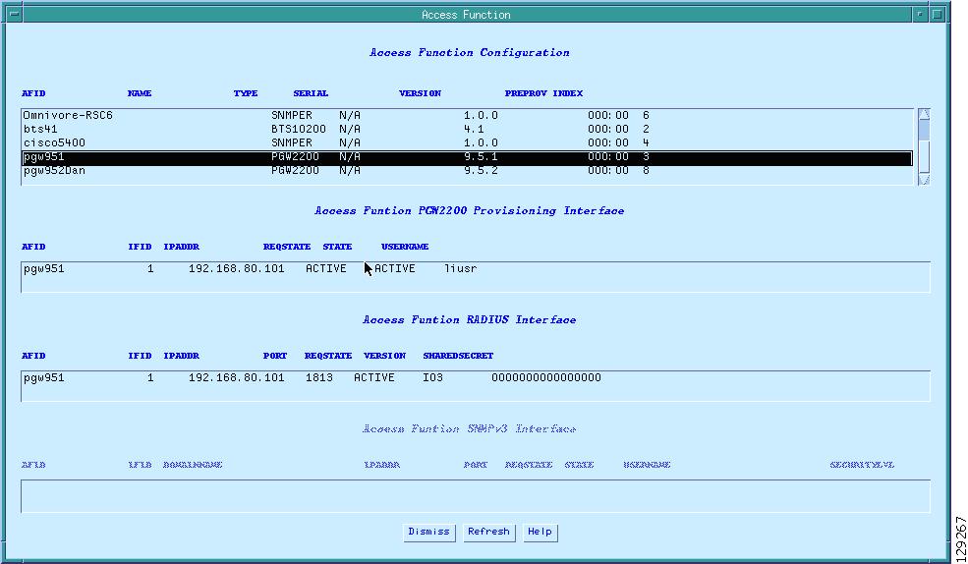Click version 9.5.2 in pgw952Dan row
The image size is (968, 564).
pos(481,171)
